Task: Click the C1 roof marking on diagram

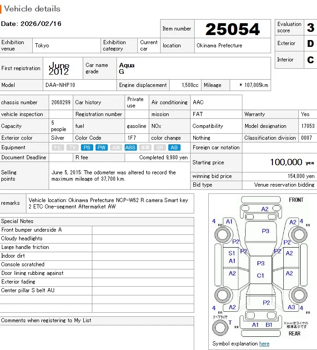Action: [260, 275]
